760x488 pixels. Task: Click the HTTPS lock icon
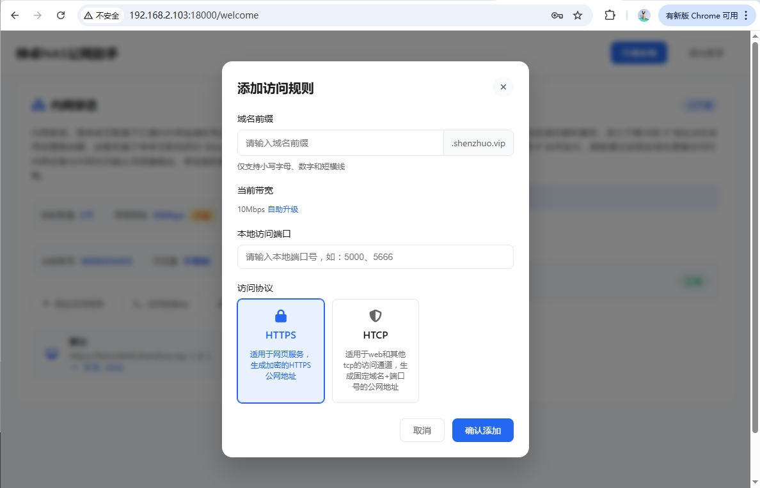click(x=281, y=316)
